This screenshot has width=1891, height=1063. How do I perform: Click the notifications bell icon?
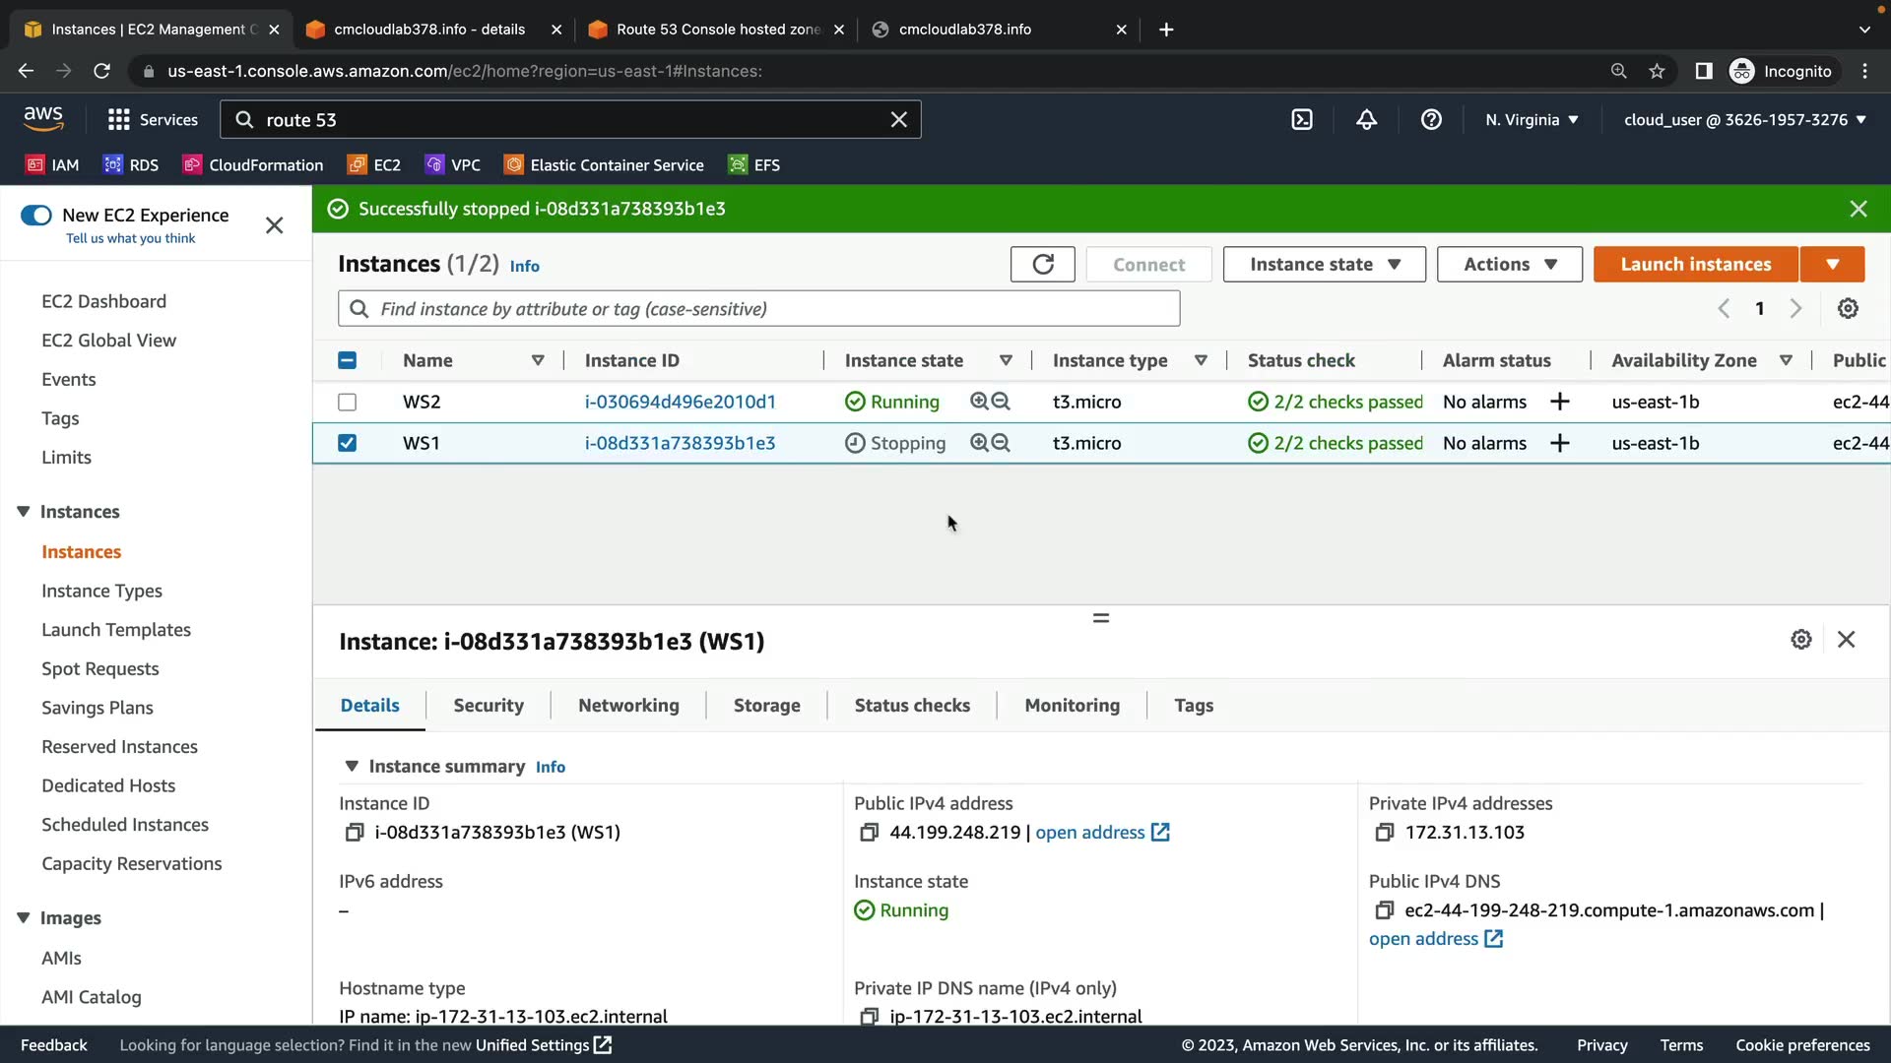(1366, 120)
